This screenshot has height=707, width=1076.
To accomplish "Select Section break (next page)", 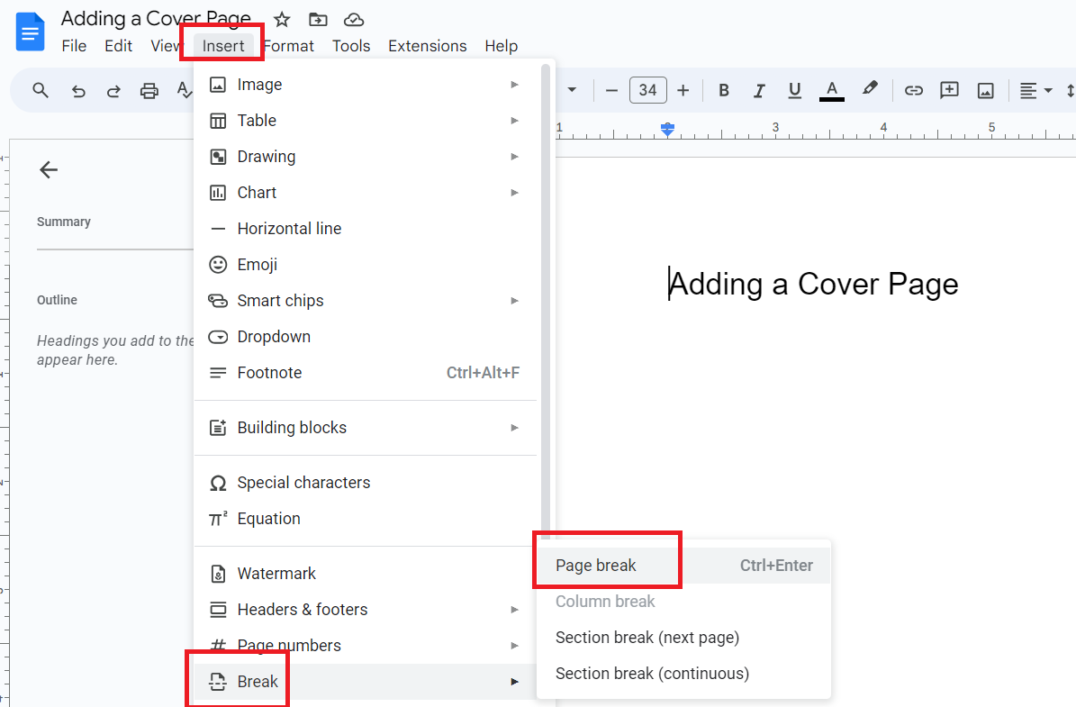I will (x=647, y=637).
